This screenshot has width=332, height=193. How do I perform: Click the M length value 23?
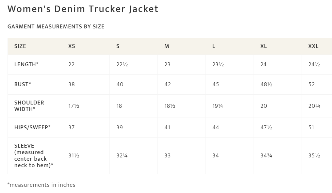pos(167,65)
